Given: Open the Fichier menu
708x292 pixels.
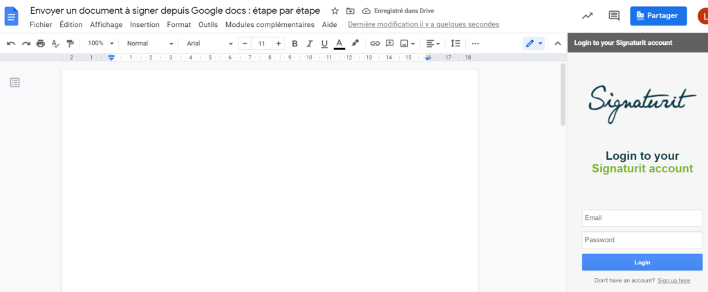Looking at the screenshot, I should tap(41, 24).
